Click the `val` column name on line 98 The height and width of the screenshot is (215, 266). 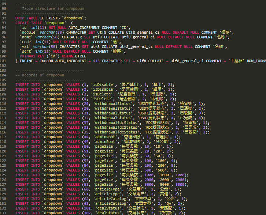25,46
